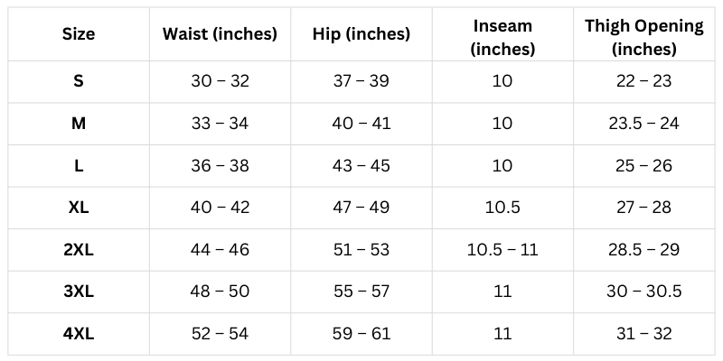Select the Waist (inches) header cell
Screen dimensions: 723x361
(220, 35)
